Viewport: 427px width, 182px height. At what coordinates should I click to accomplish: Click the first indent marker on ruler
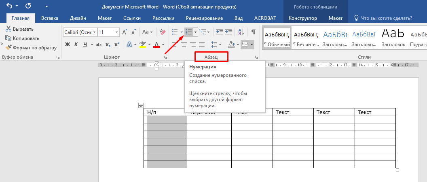(x=156, y=63)
